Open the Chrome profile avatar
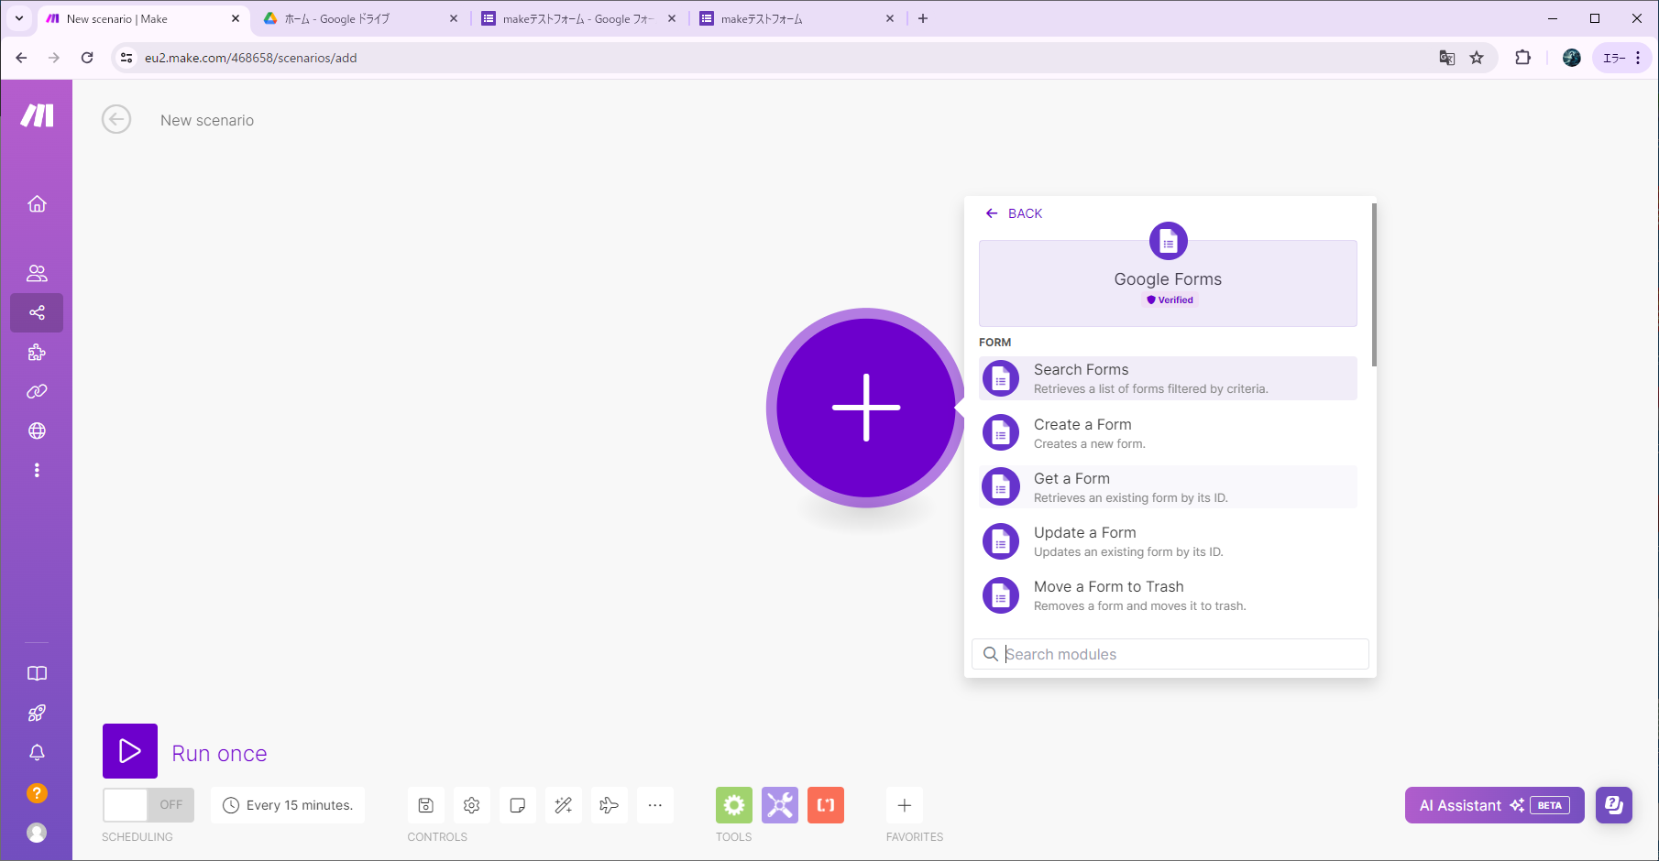1659x861 pixels. [x=1572, y=58]
